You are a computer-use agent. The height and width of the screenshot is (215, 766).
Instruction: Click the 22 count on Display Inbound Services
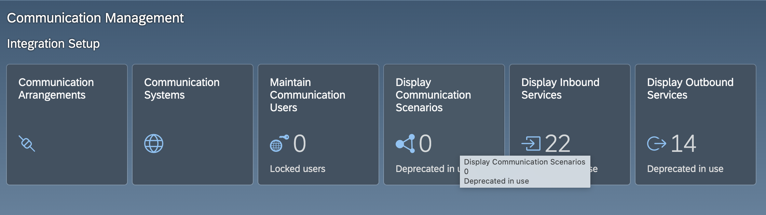click(x=558, y=143)
